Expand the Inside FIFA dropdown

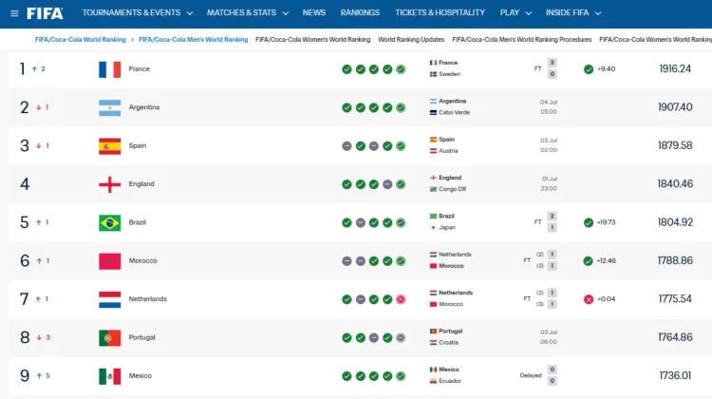pos(573,12)
